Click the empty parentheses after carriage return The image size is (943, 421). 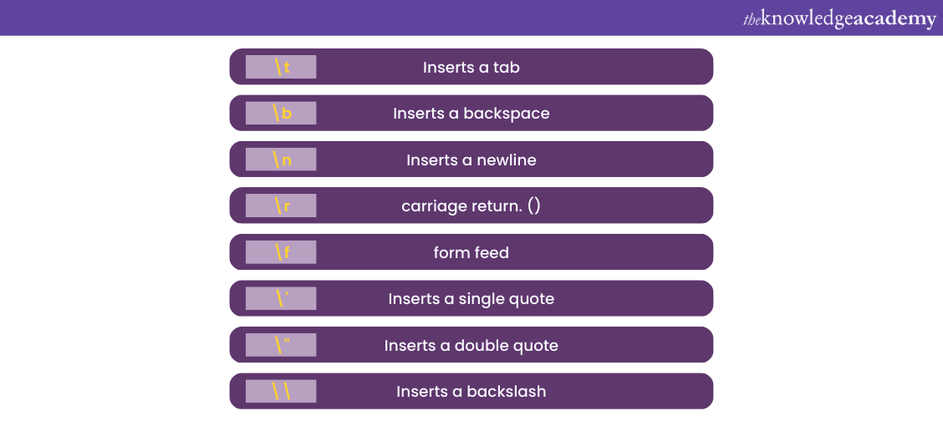point(533,205)
